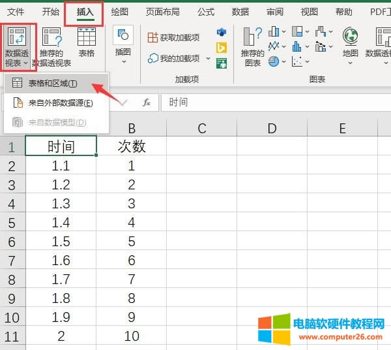The image size is (391, 350).
Task: Open Recommended Charts (推荐的图表)
Action: [252, 46]
